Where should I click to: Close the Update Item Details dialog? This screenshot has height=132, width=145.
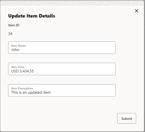point(137,11)
